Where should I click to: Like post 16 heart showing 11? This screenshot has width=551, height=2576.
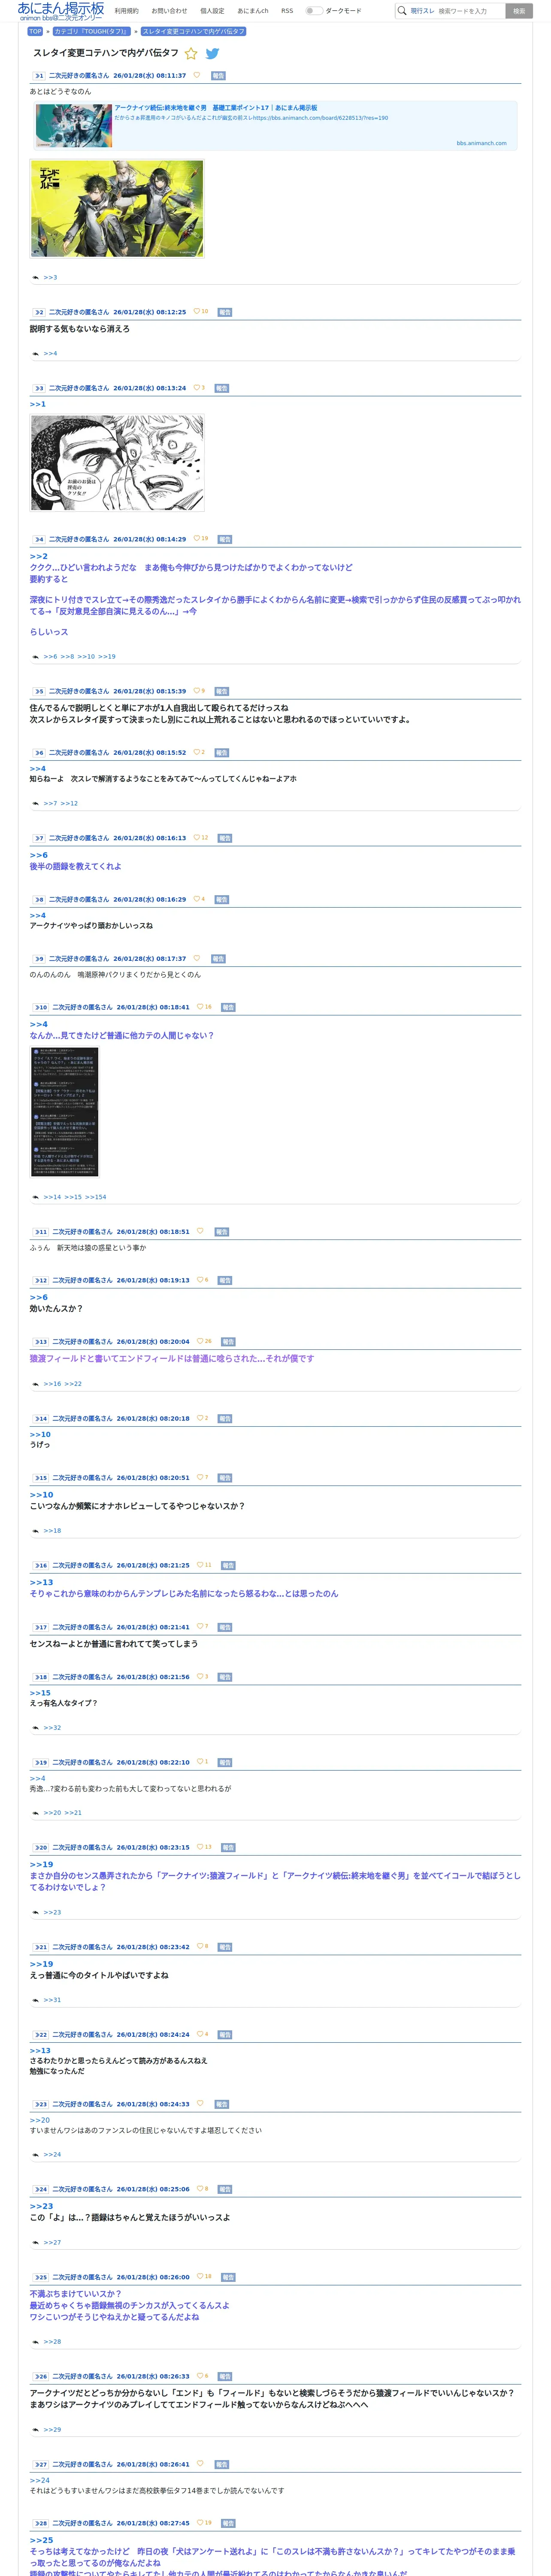coord(200,1564)
